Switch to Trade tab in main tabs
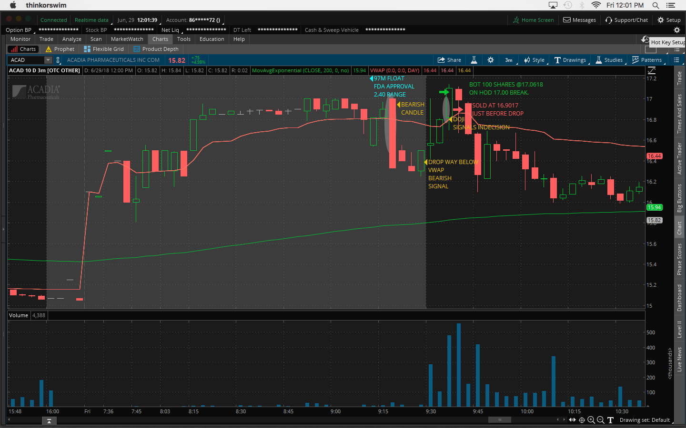Screen dimensions: 686x428 (46, 39)
